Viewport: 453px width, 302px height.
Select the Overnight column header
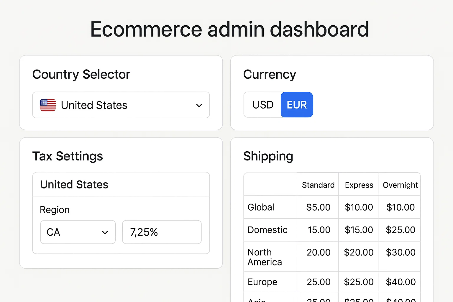tap(400, 185)
